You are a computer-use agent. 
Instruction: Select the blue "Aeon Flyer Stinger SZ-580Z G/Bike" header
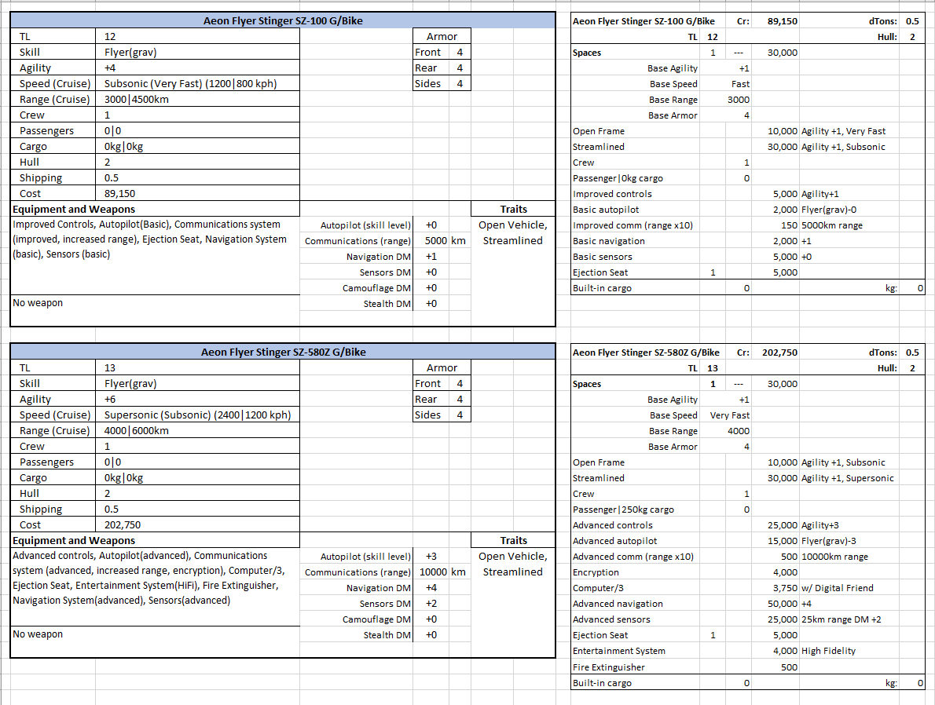coord(283,352)
